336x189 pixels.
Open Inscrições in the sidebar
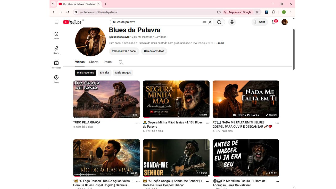(x=56, y=65)
